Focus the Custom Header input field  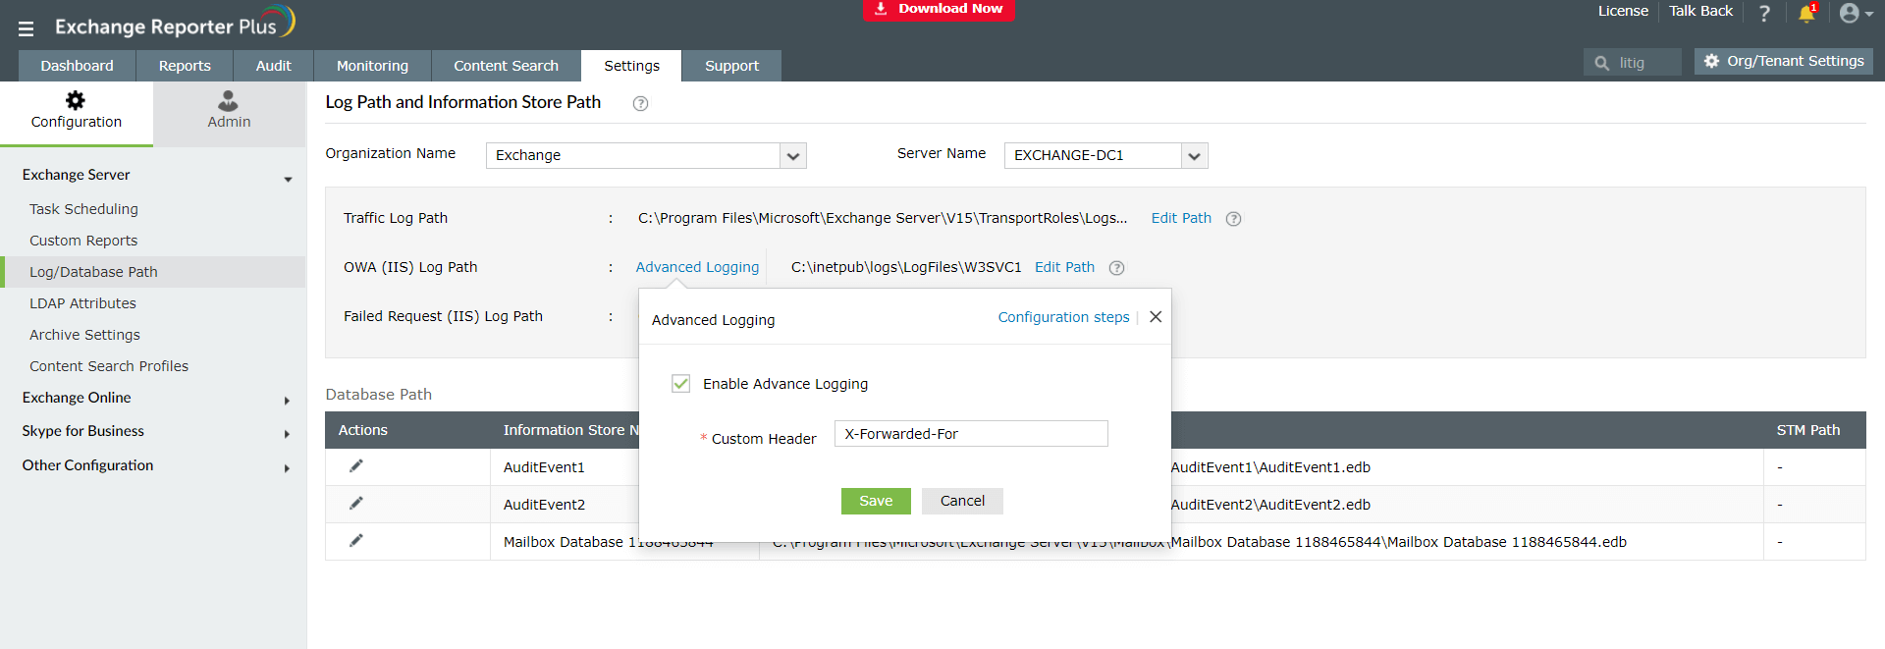971,434
